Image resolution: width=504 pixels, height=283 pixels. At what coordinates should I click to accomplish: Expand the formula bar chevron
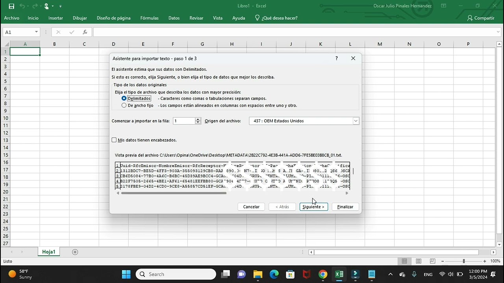(498, 32)
